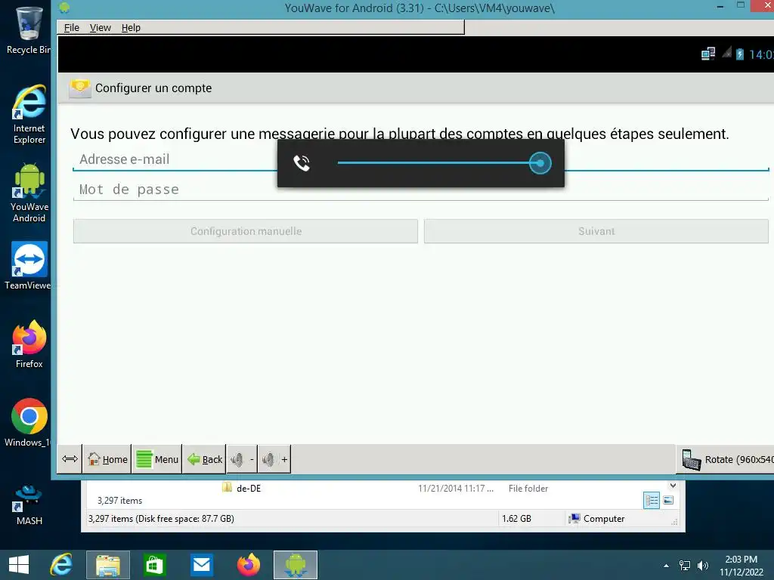Open Mail app from the taskbar

[x=201, y=565]
